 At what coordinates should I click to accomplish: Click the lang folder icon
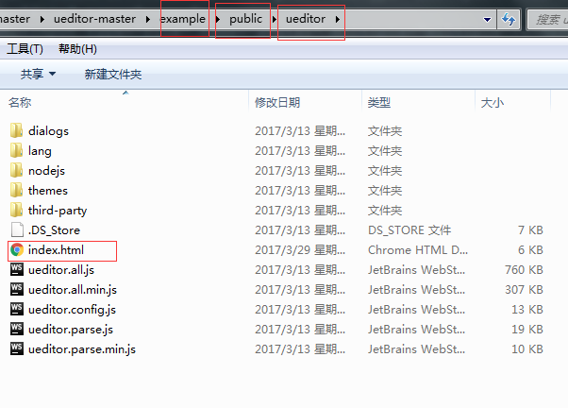(x=16, y=150)
